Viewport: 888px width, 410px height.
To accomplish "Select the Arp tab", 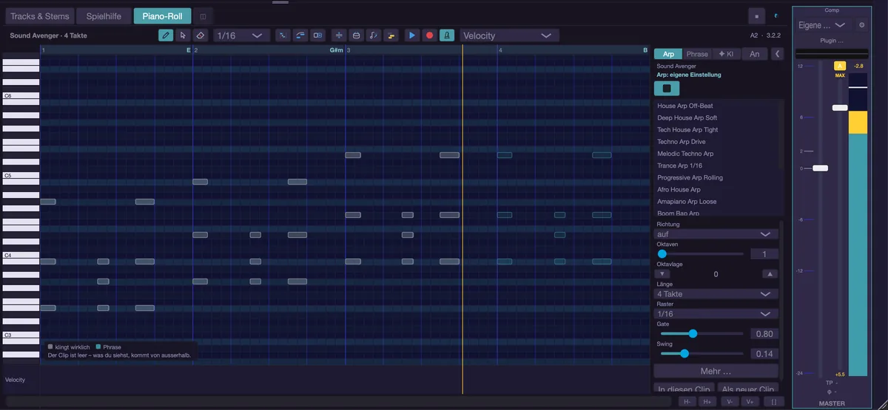I will point(668,54).
